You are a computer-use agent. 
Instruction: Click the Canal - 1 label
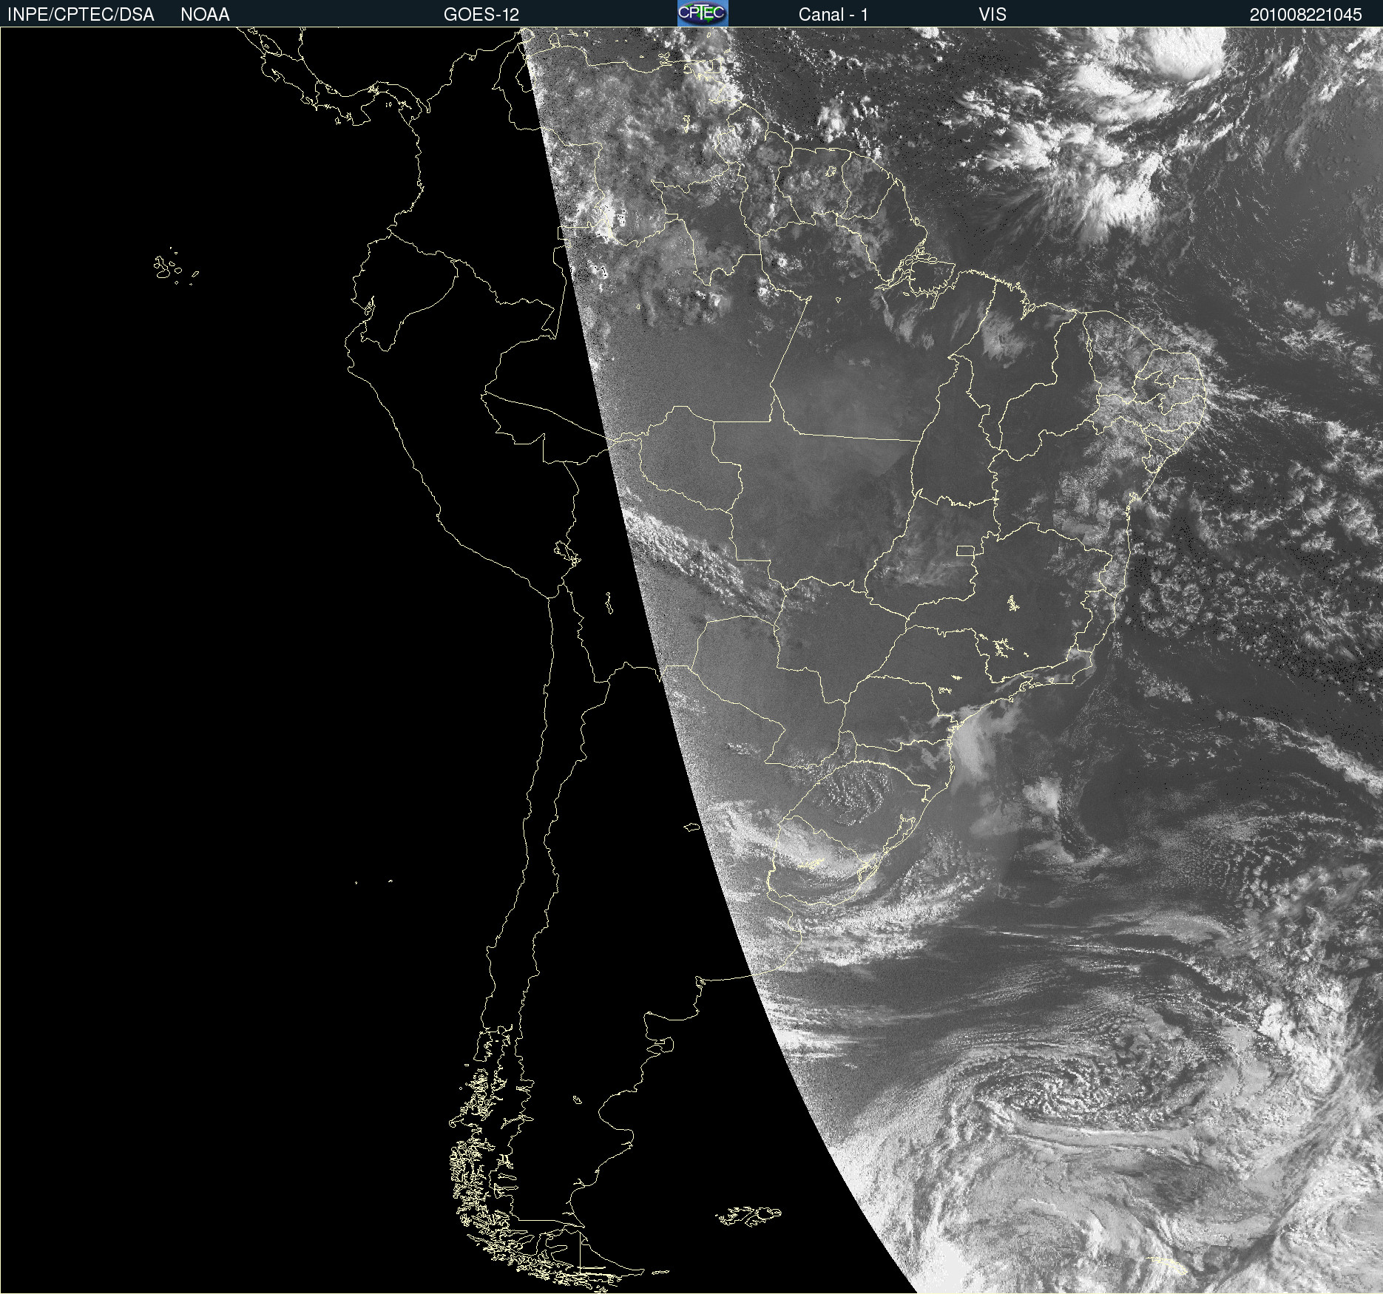click(x=833, y=15)
